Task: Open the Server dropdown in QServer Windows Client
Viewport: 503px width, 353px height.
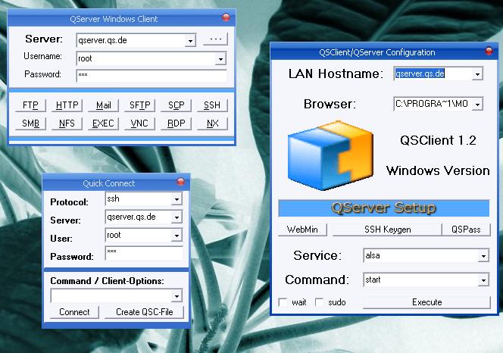Action: pyautogui.click(x=190, y=41)
